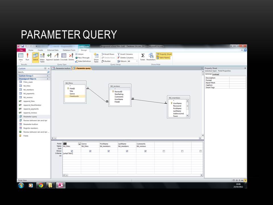Choose Append query type

tap(49, 57)
